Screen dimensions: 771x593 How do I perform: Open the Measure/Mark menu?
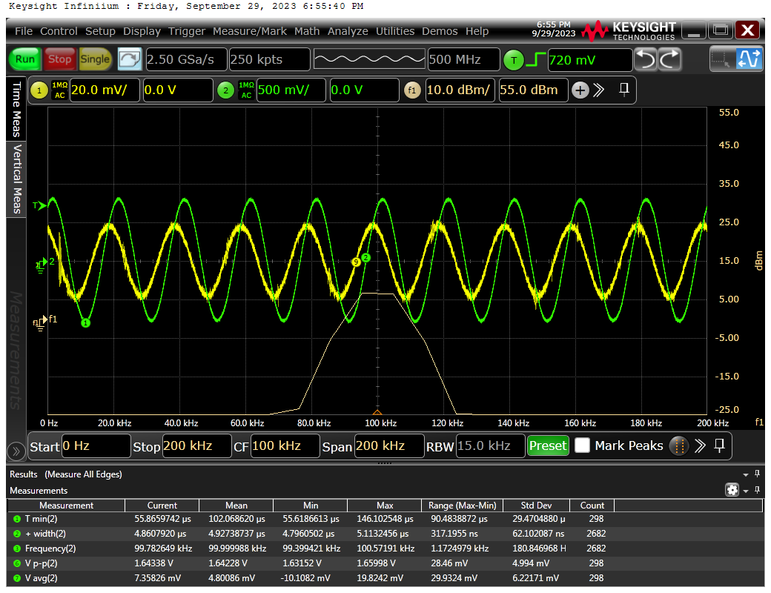(x=250, y=31)
